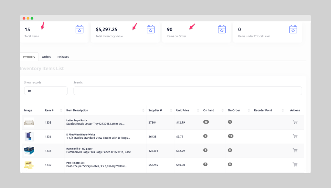Screen dimensions: 331x188
Task: Sort table by Item # column
Action: pos(53,110)
